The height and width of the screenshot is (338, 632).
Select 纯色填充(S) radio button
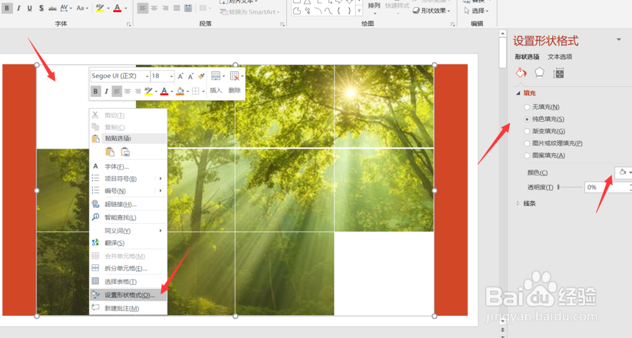click(527, 119)
